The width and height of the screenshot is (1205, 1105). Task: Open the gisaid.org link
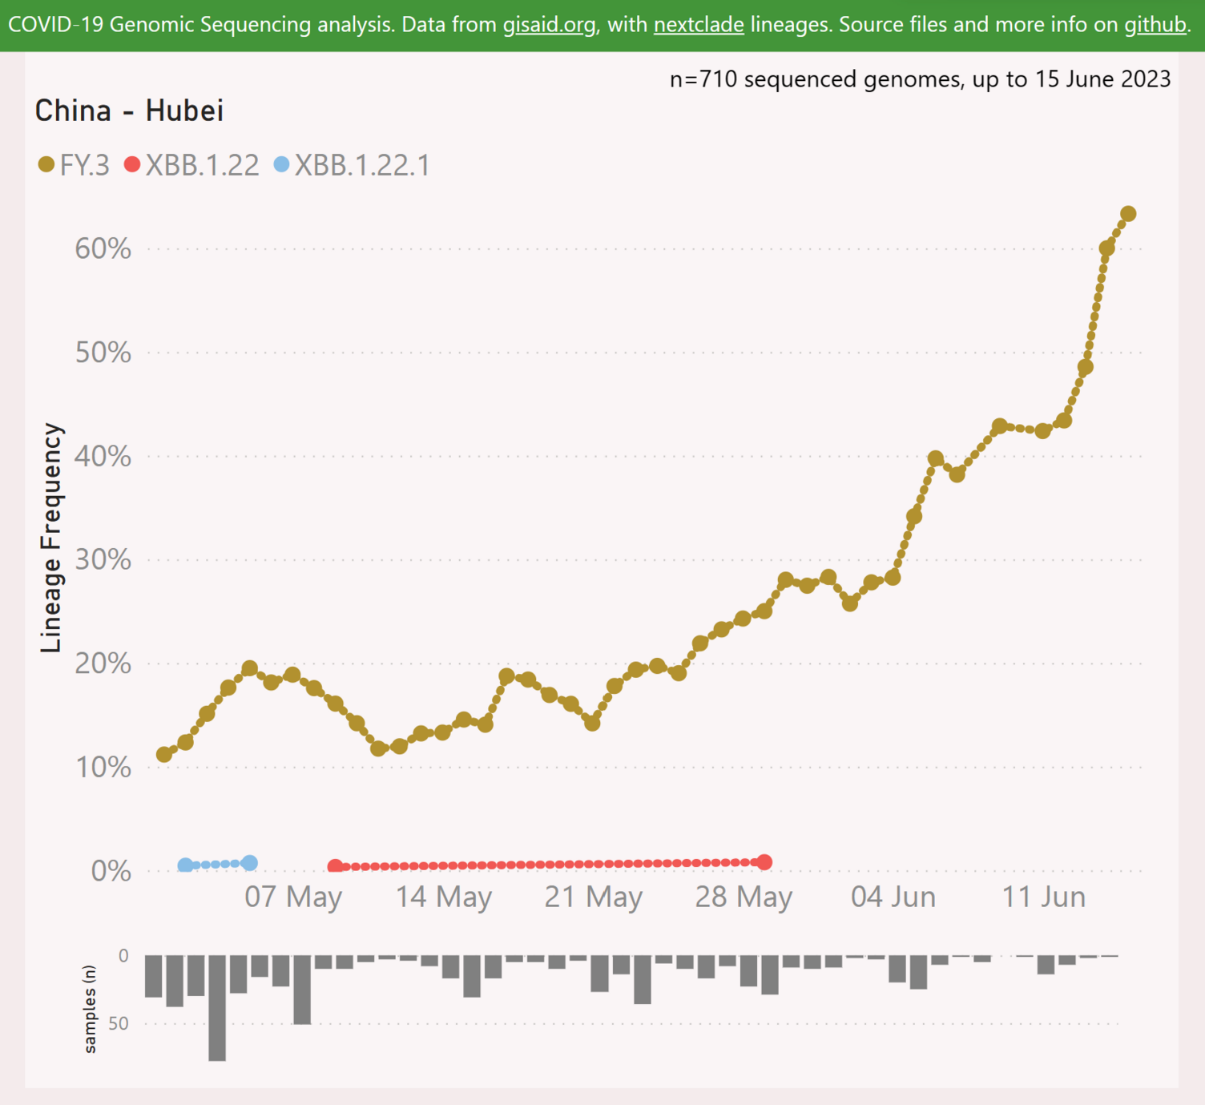(549, 25)
